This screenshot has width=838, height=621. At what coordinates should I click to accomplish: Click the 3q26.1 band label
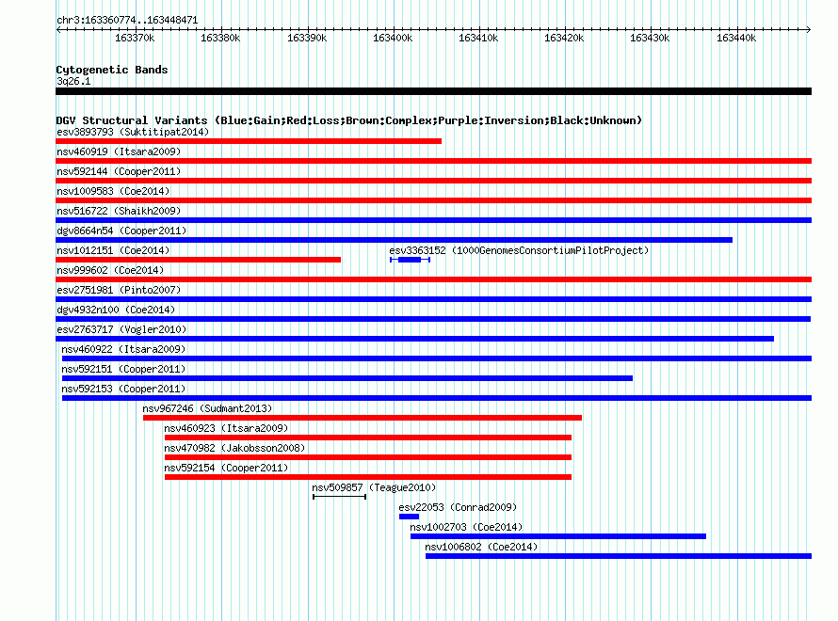click(x=73, y=81)
